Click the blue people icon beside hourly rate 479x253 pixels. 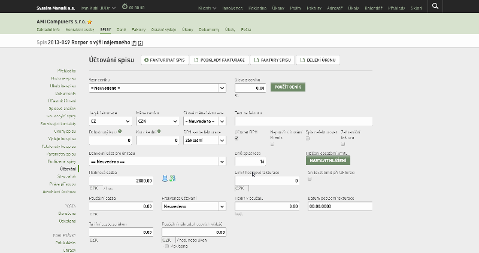165,178
